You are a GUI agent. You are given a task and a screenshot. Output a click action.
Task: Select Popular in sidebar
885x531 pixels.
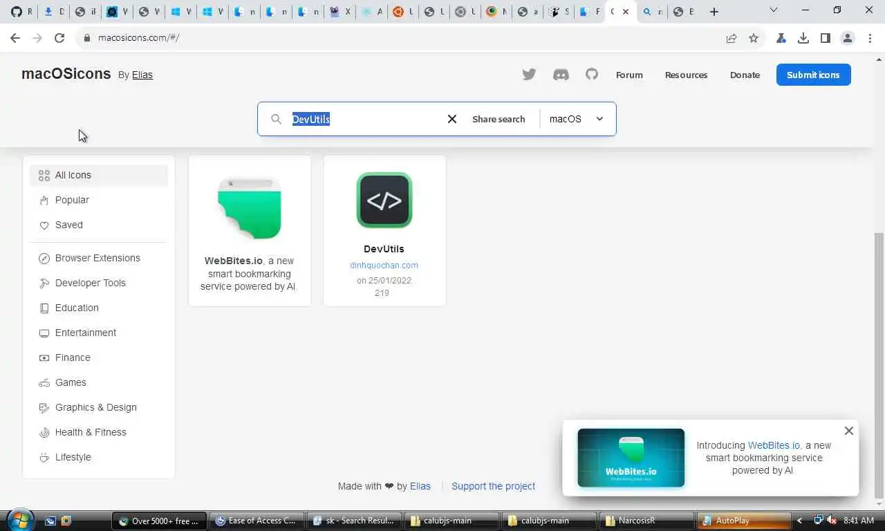click(x=99, y=200)
